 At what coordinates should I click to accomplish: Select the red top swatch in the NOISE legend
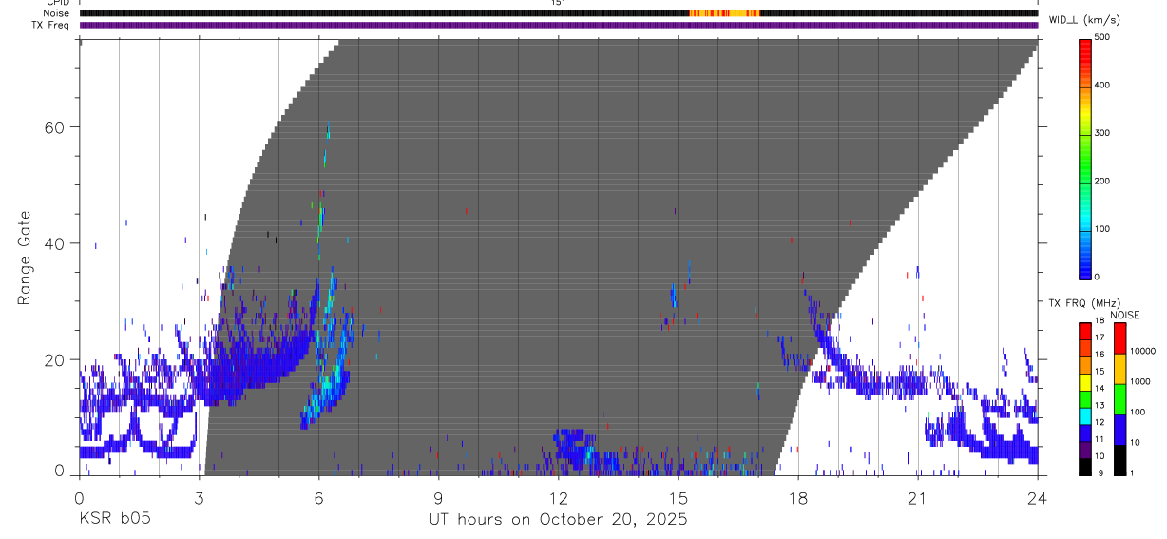pos(1119,337)
